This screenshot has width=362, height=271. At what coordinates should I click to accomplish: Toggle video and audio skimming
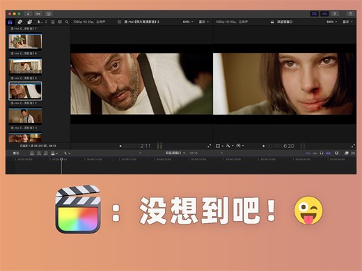pyautogui.click(x=308, y=153)
